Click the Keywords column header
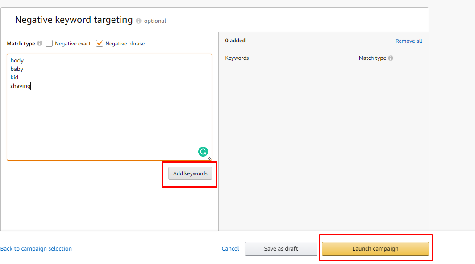The width and height of the screenshot is (475, 264). tap(237, 58)
